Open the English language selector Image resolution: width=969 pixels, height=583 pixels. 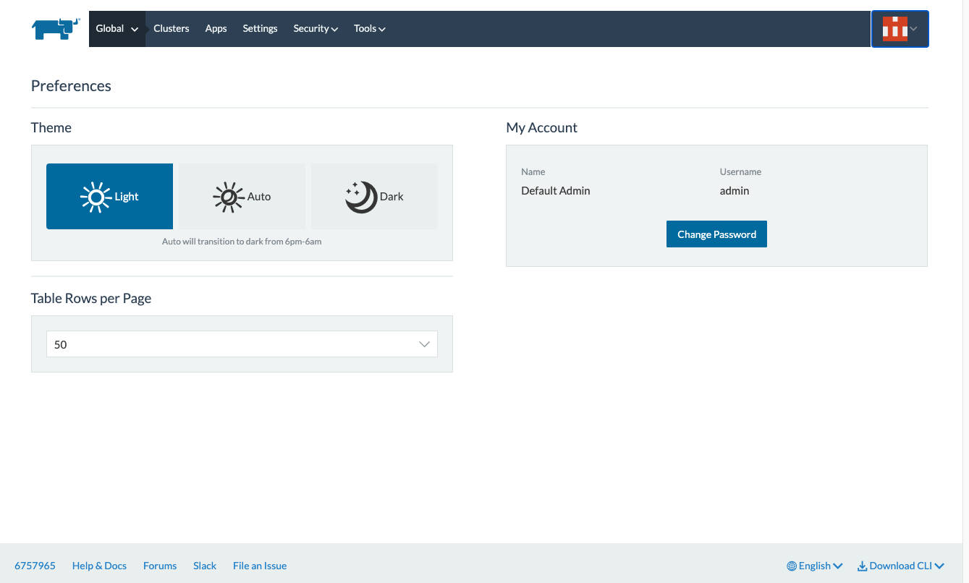[814, 566]
